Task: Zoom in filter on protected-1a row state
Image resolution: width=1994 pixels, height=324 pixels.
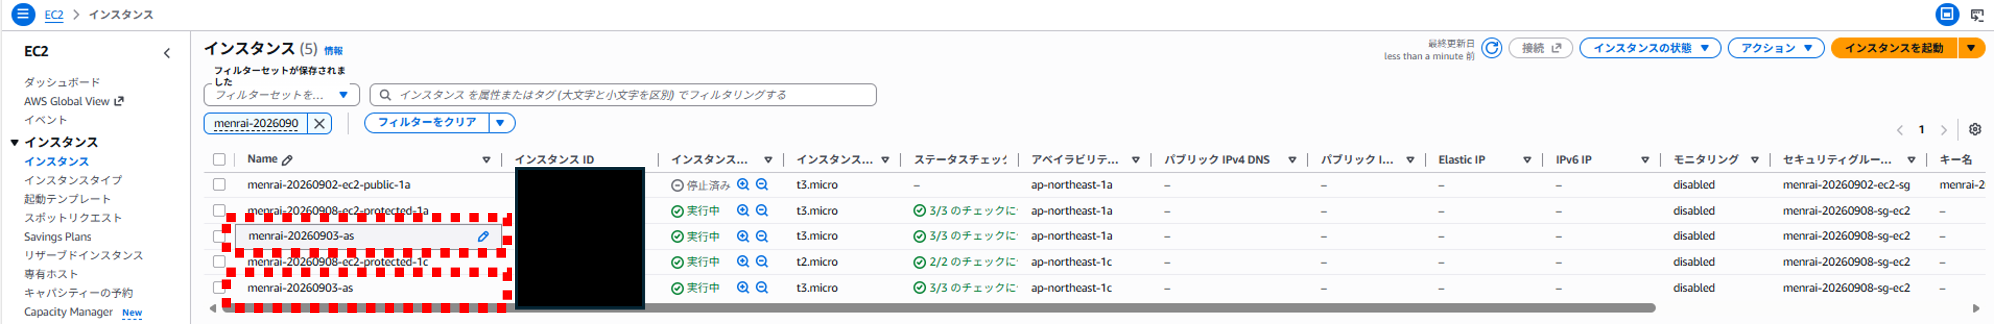Action: tap(743, 211)
